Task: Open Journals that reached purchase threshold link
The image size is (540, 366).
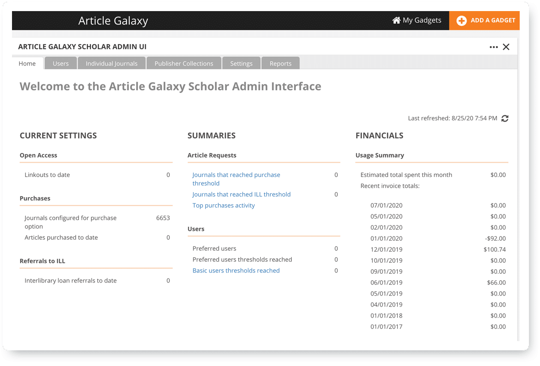Action: coord(236,179)
